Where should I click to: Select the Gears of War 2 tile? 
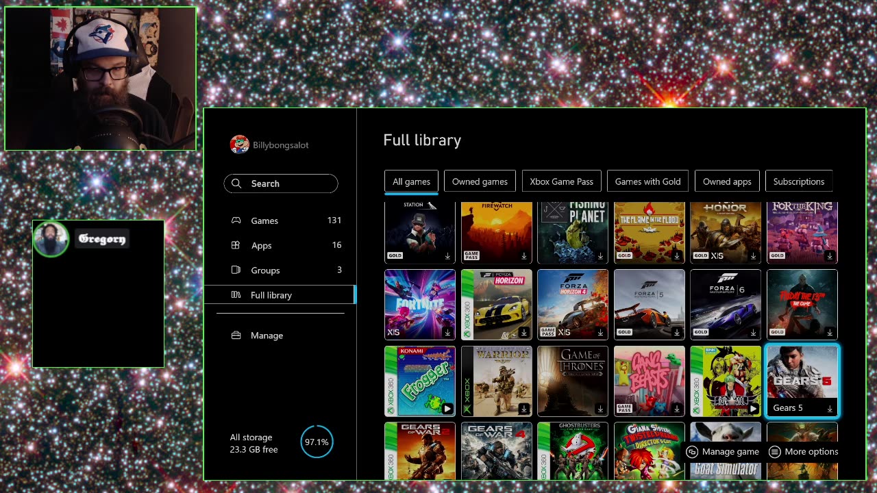pos(420,451)
